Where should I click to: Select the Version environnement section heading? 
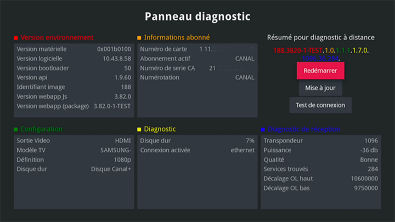[57, 38]
